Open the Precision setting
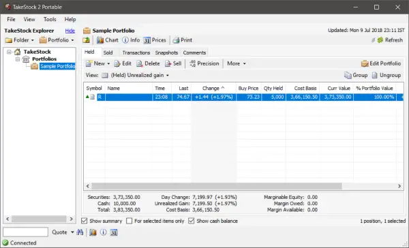 [204, 63]
